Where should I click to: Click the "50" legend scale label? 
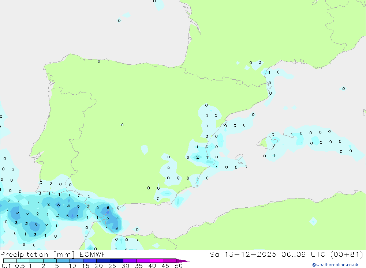click(x=179, y=266)
